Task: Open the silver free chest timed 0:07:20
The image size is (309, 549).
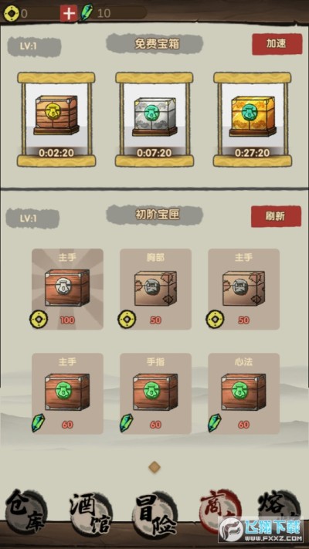Action: pos(154,120)
